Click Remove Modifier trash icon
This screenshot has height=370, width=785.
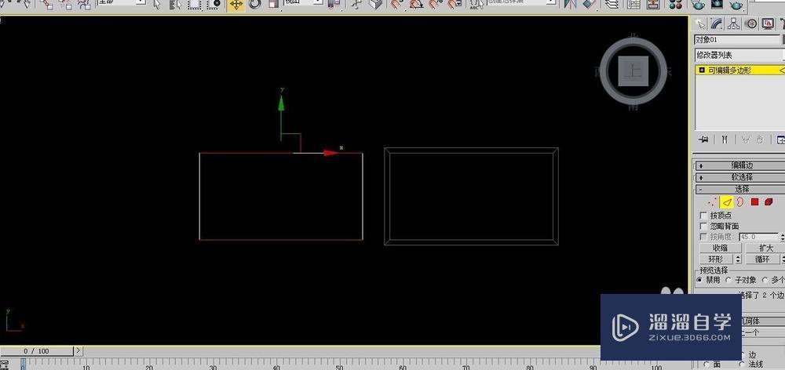[x=759, y=140]
